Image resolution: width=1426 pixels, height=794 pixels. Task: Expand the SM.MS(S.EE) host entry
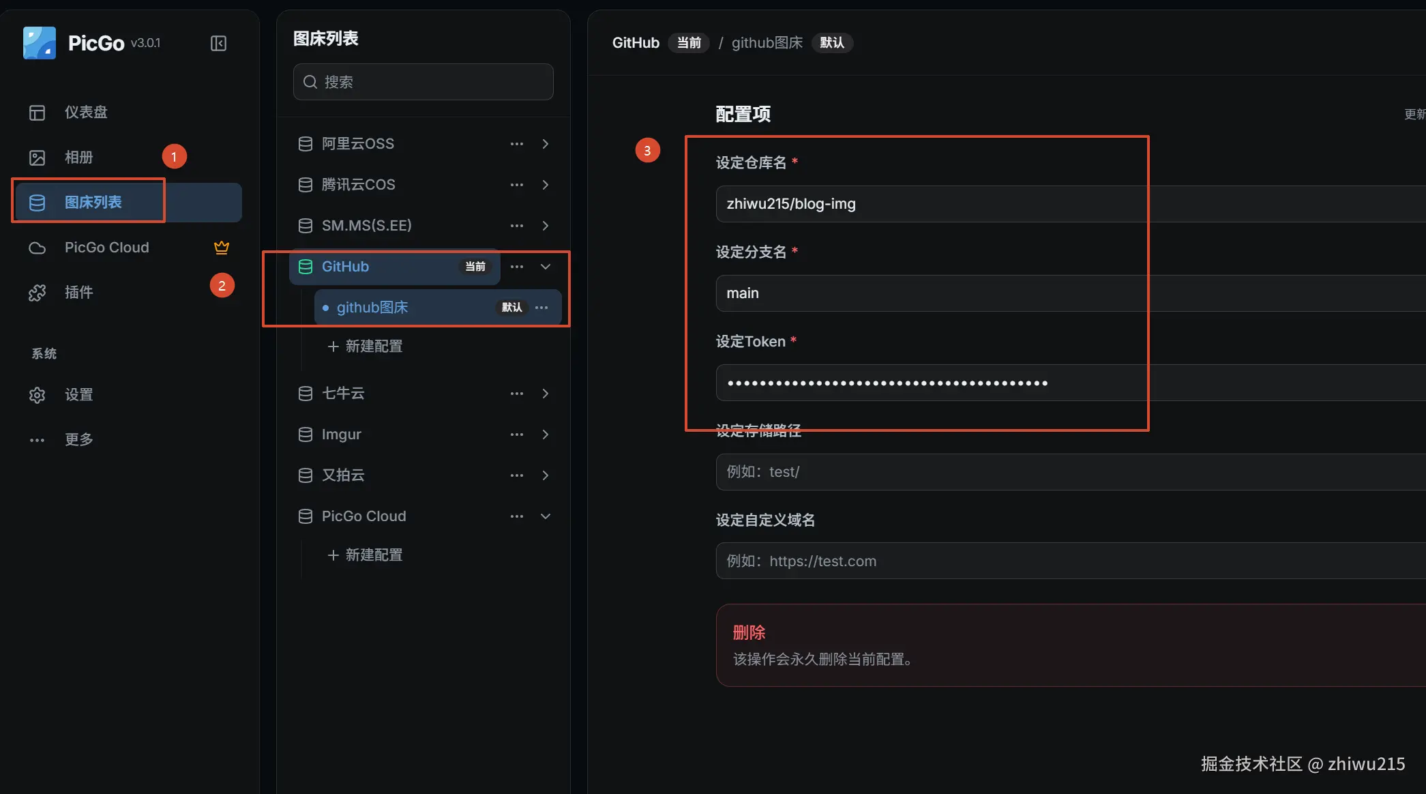(546, 226)
